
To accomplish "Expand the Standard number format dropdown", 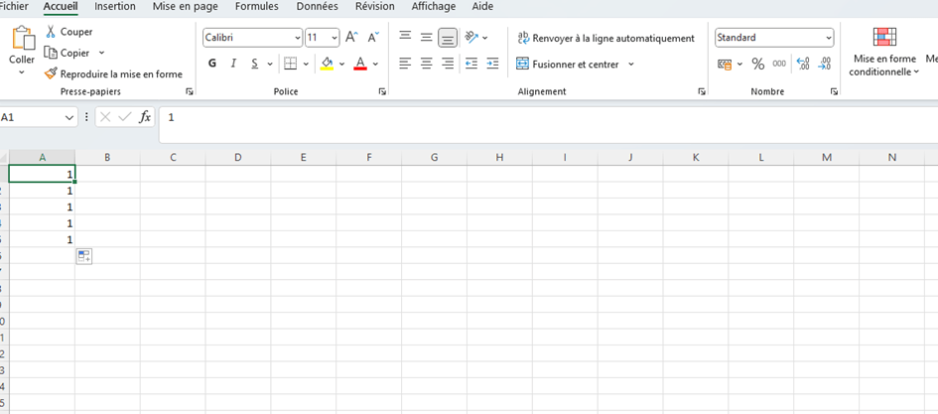I will pyautogui.click(x=828, y=38).
